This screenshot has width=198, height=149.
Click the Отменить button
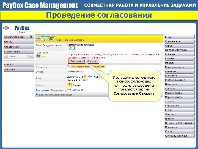click(x=179, y=71)
